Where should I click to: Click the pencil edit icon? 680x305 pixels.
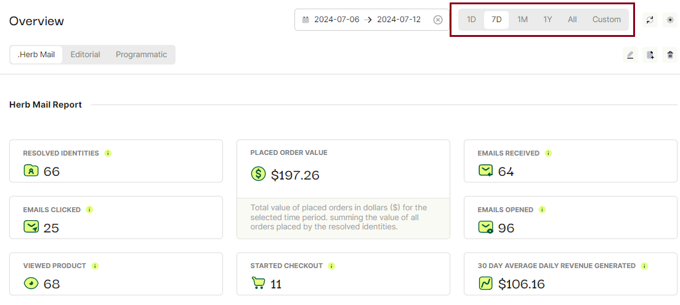(629, 55)
